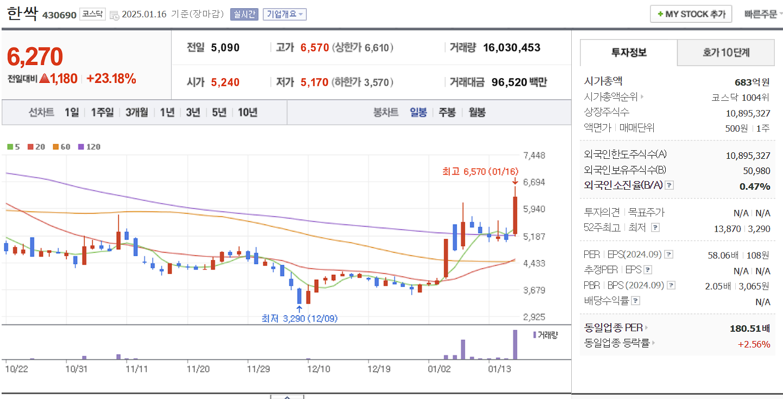Open help icon next to 외국인 소진율(B/A)
The height and width of the screenshot is (399, 783).
pyautogui.click(x=669, y=185)
